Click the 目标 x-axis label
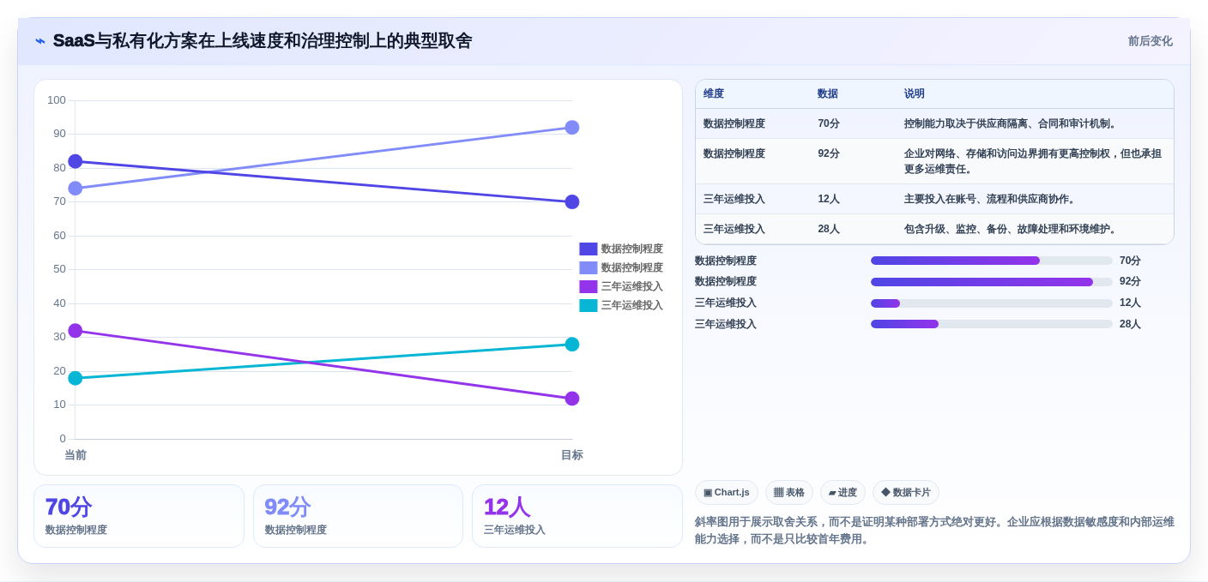 tap(572, 455)
